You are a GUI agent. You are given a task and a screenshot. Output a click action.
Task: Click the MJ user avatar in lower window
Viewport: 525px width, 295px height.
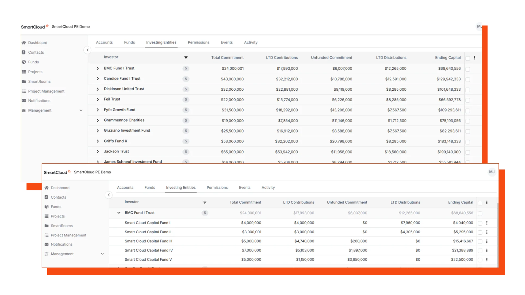[492, 172]
